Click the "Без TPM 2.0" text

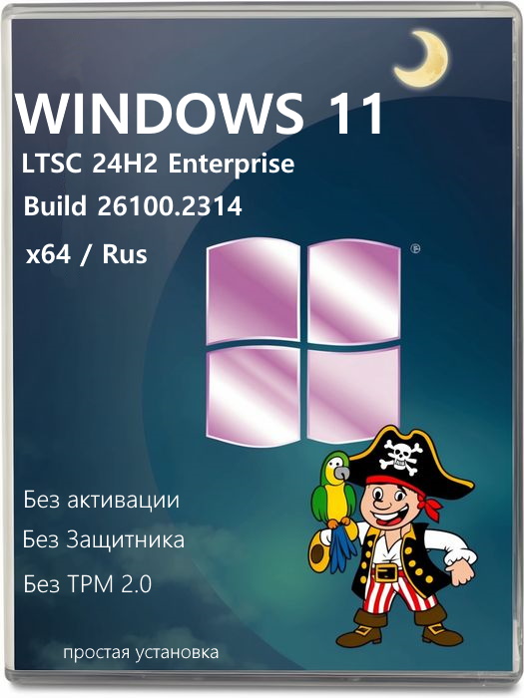tap(88, 583)
